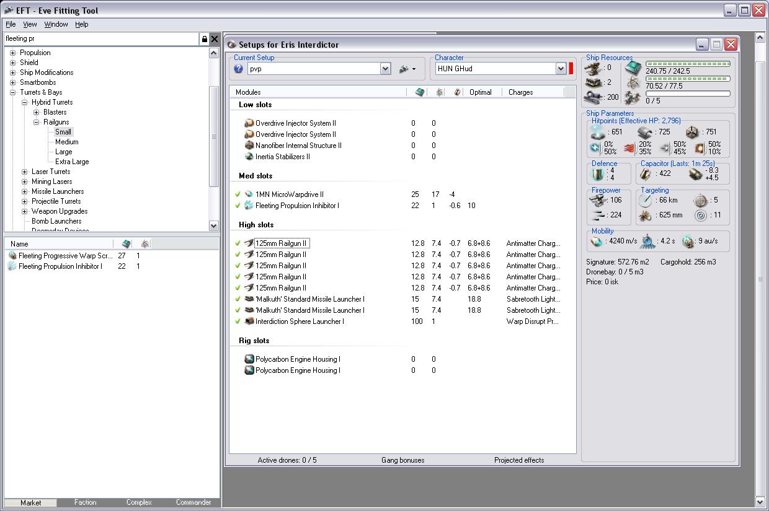This screenshot has width=769, height=511.
Task: Expand the Laser Turrets node
Action: pos(24,172)
